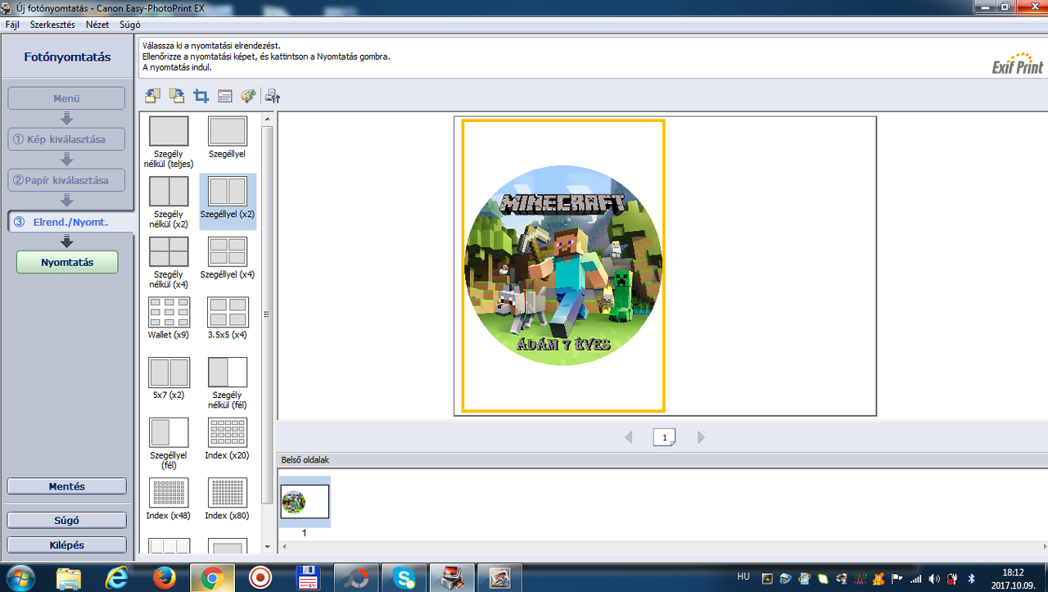Switch to Canon Easy-PhotoPrint taskbar button
The width and height of the screenshot is (1048, 592).
click(x=451, y=578)
